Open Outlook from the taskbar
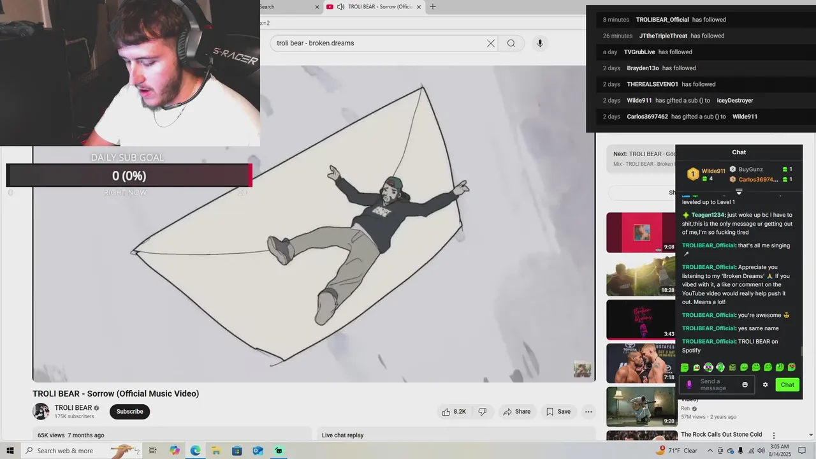Image resolution: width=816 pixels, height=459 pixels. pyautogui.click(x=258, y=451)
